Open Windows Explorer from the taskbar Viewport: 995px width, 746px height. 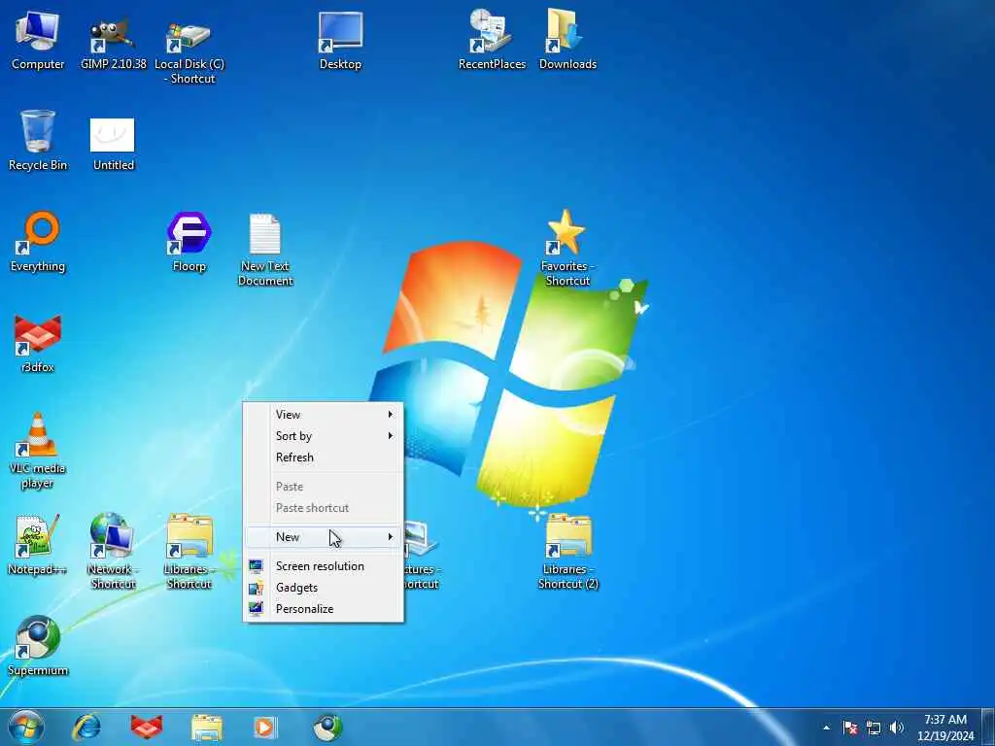tap(207, 727)
